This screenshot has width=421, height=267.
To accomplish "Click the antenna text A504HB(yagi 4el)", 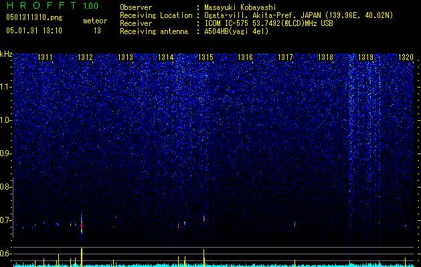I will [236, 31].
